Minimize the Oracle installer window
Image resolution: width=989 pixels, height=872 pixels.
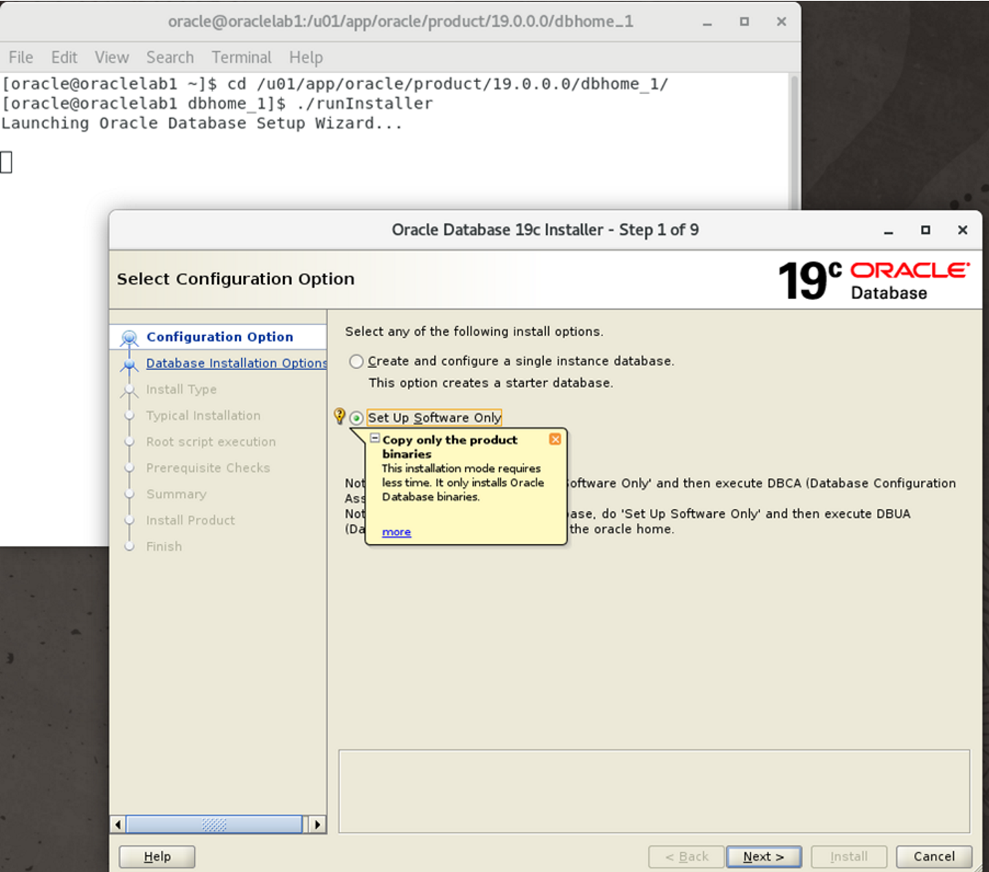(x=888, y=230)
